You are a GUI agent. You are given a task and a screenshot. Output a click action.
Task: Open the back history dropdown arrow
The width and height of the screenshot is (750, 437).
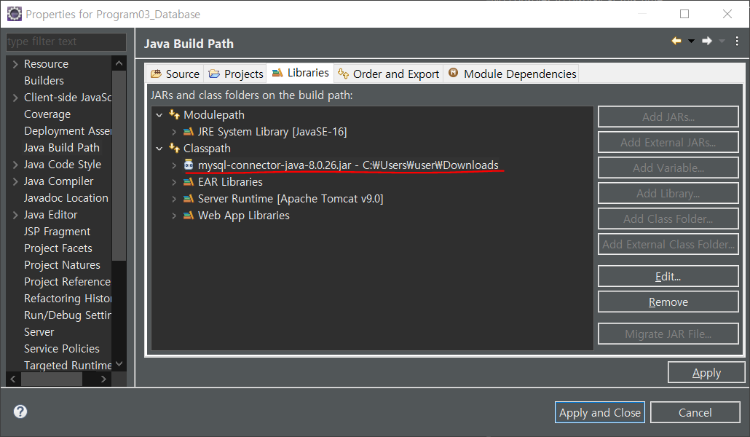(x=691, y=42)
